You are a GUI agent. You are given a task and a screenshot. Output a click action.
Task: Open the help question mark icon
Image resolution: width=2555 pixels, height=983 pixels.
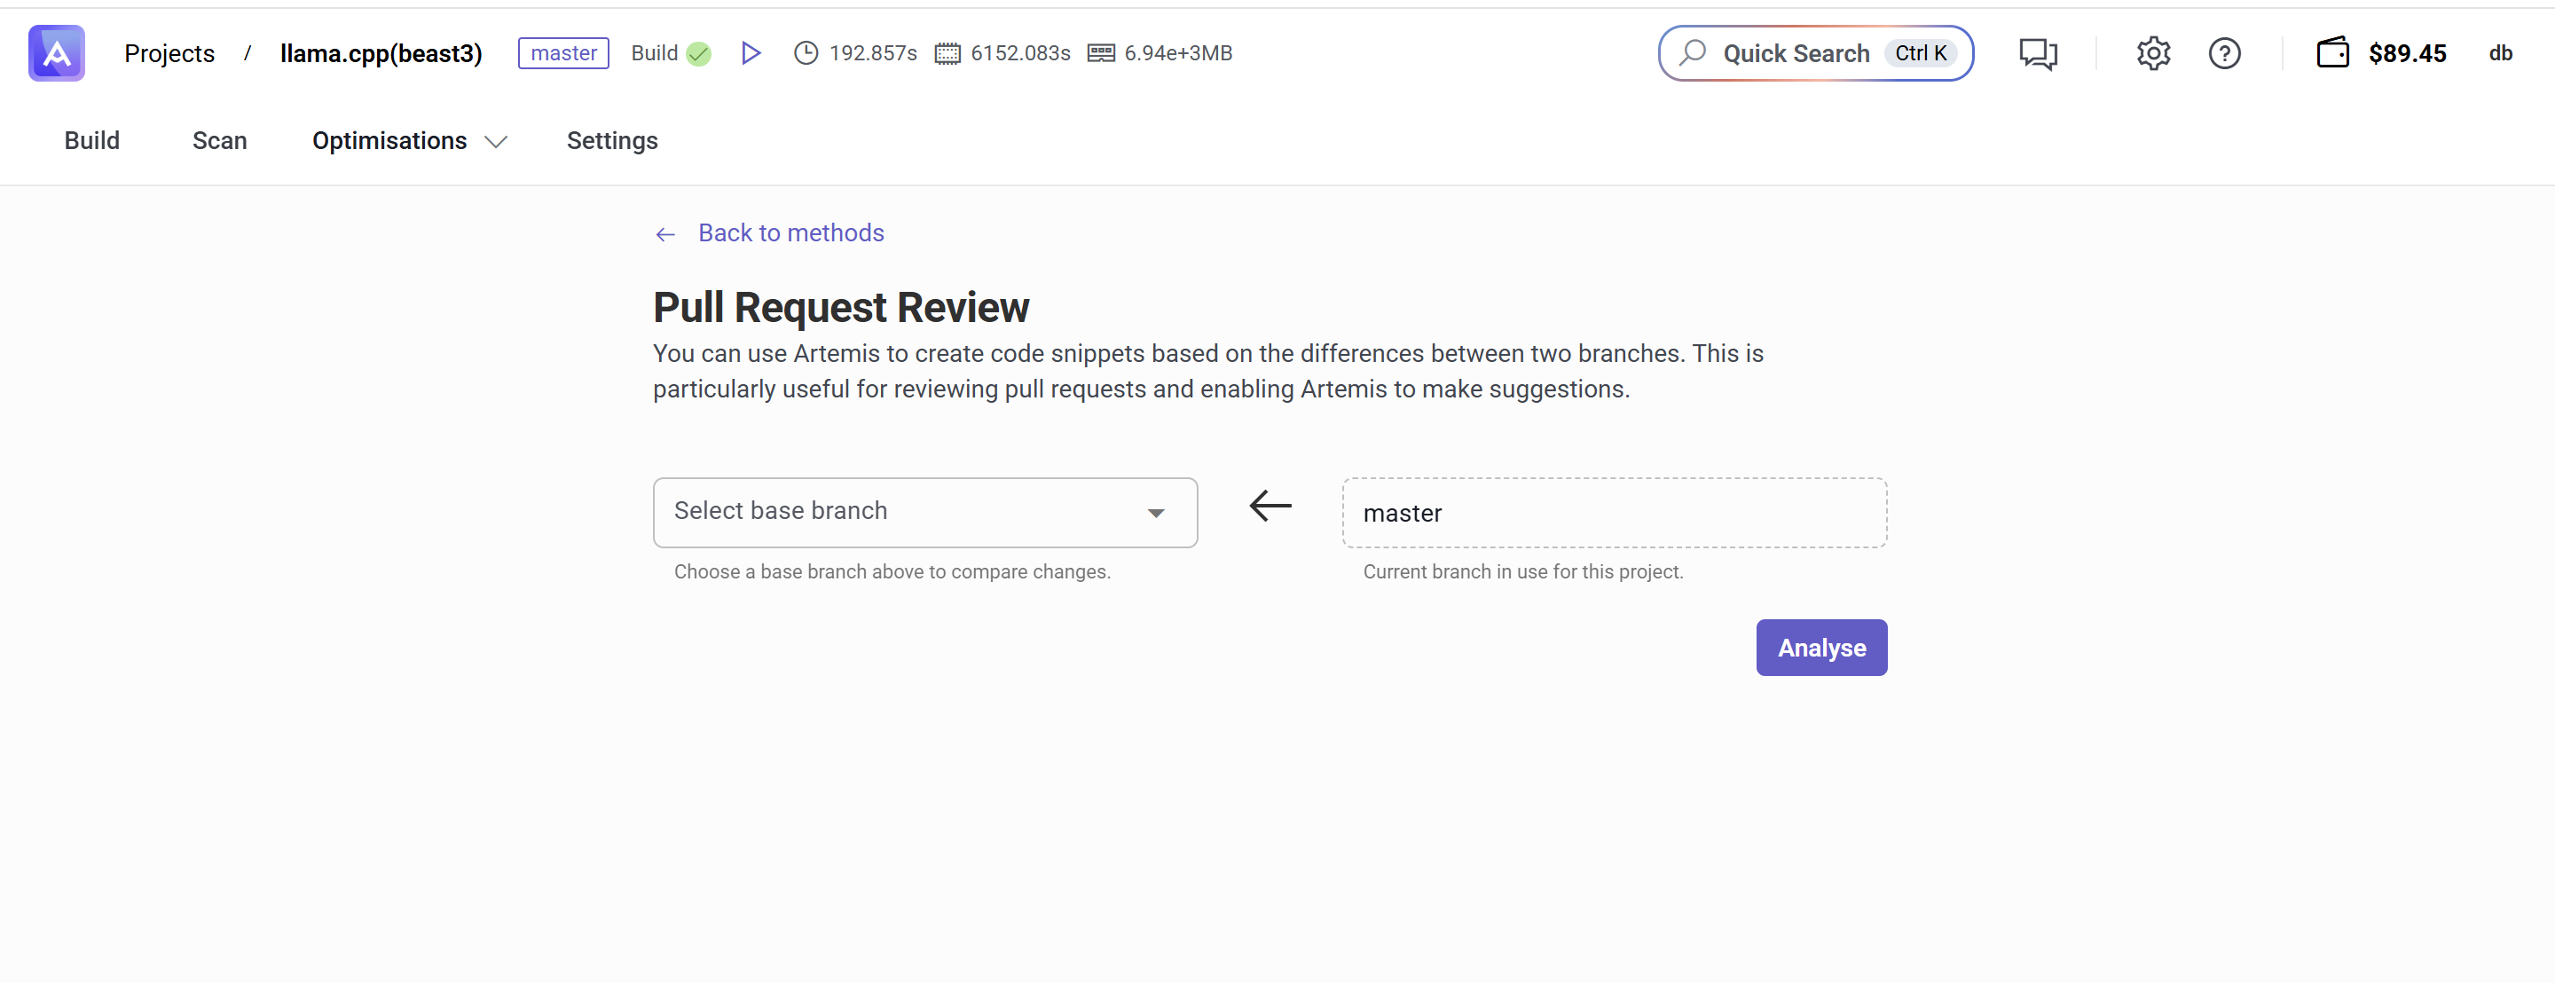(2224, 53)
